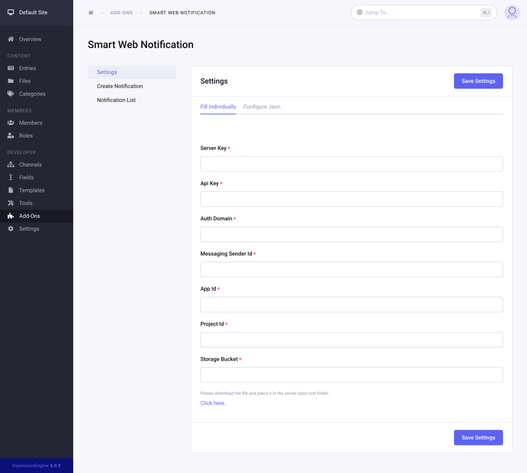
Task: Select the Fields icon in the sidebar
Action: pos(11,177)
